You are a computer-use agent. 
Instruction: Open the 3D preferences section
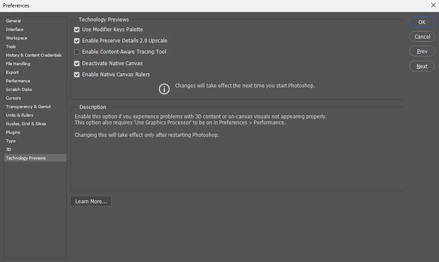click(x=35, y=150)
